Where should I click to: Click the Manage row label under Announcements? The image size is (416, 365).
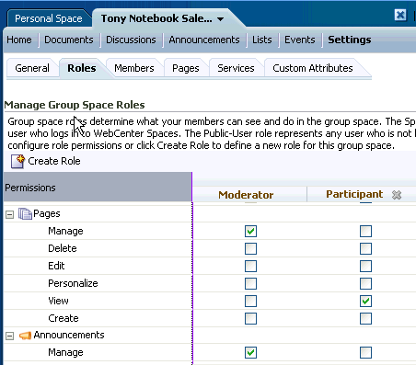[x=65, y=352]
